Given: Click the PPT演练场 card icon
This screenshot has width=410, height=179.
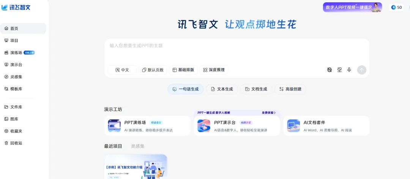Looking at the screenshot, I should click(x=114, y=126).
